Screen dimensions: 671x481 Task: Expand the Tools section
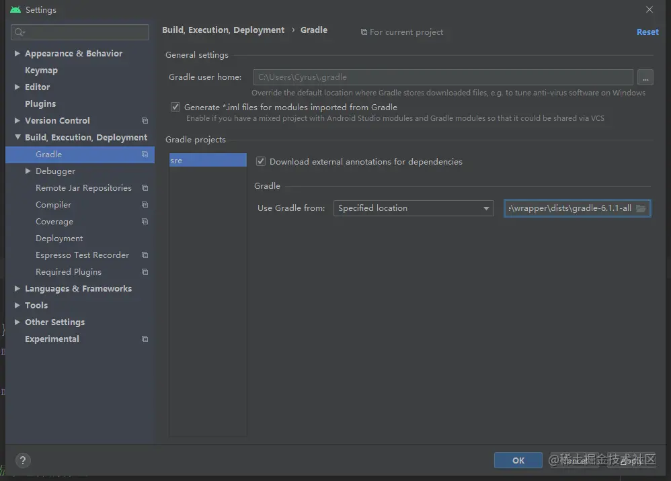click(17, 305)
